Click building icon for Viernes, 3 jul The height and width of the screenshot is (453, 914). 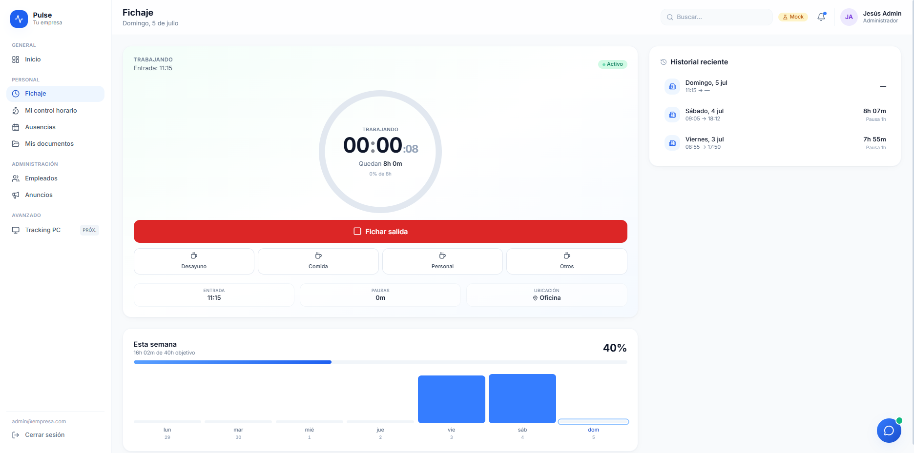pyautogui.click(x=672, y=143)
